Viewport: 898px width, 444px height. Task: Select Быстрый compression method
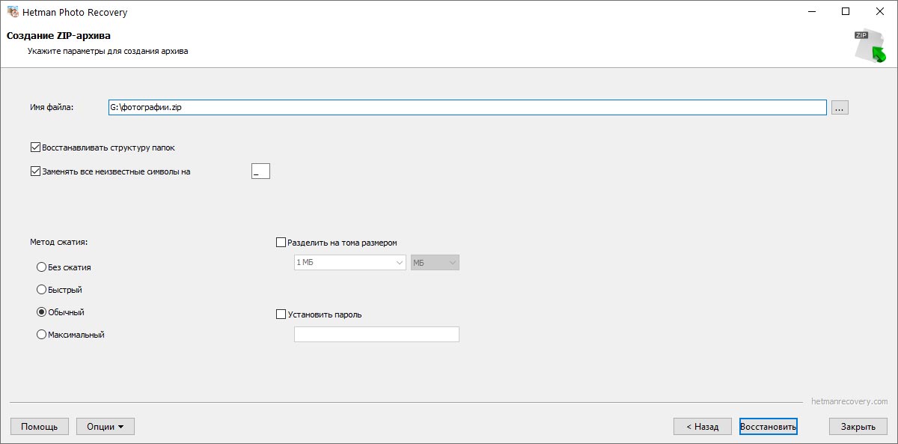click(x=42, y=290)
